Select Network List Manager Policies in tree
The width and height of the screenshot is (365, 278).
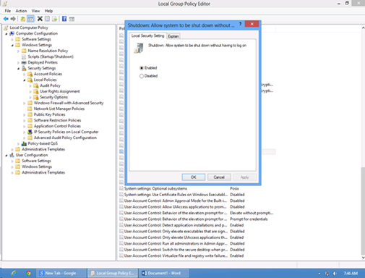point(59,109)
